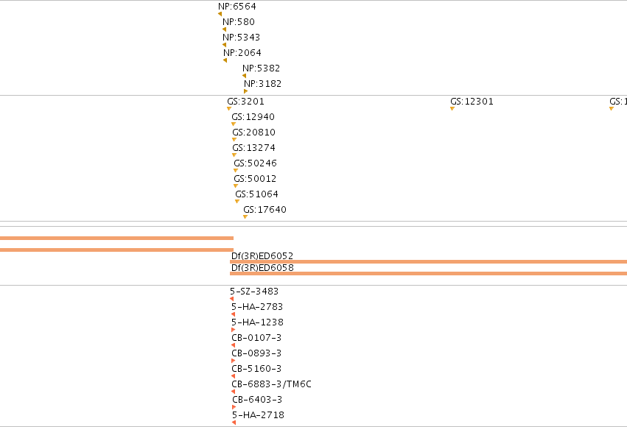Click the red arrow under CB-0893-3
This screenshot has height=427, width=627.
[233, 361]
